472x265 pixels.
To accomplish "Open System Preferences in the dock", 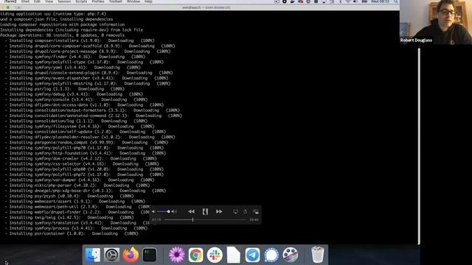I will tap(111, 255).
